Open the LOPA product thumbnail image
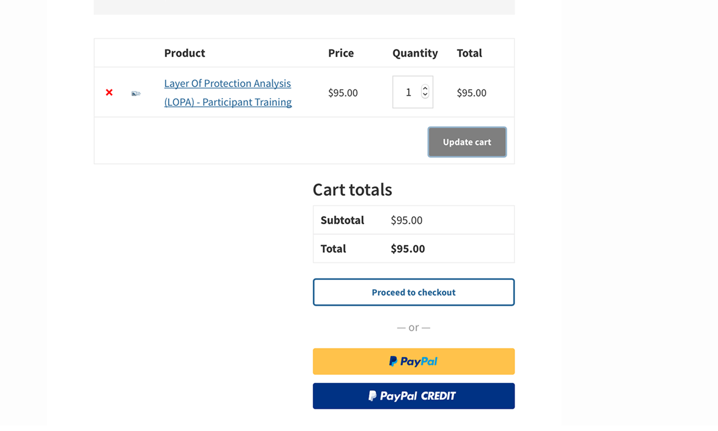718x431 pixels. 136,93
